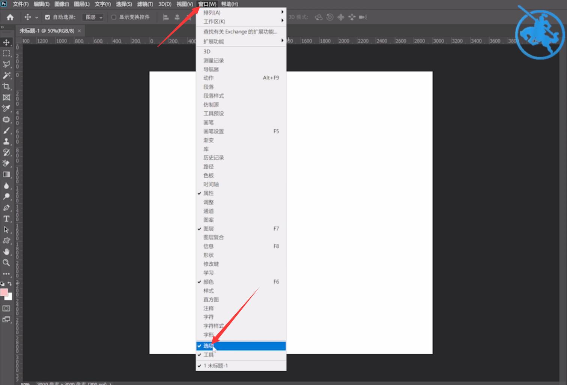The width and height of the screenshot is (567, 385).
Task: Select the Gradient tool
Action: (6, 174)
